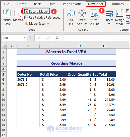Select row 5 header
Viewport: 130px width, 137px height.
[3, 74]
